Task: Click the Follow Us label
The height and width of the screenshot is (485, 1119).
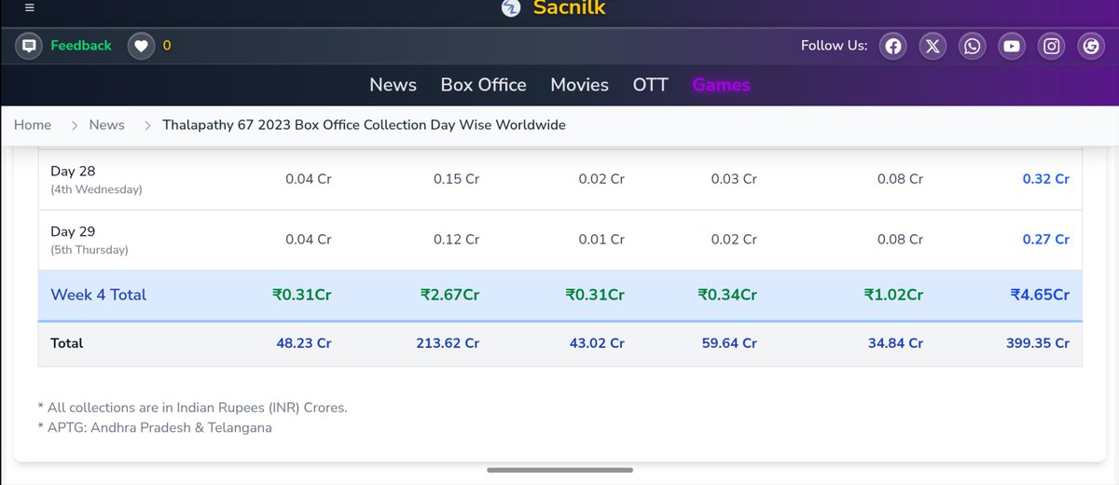Action: (x=834, y=46)
